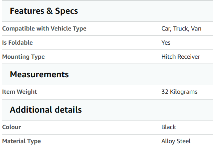Click the Additional details heading text
The image size is (213, 148).
coord(46,110)
